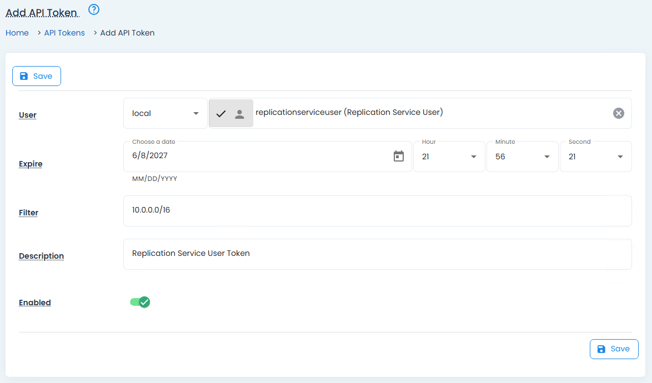The image size is (652, 383).
Task: Click the User field label
Action: [27, 115]
